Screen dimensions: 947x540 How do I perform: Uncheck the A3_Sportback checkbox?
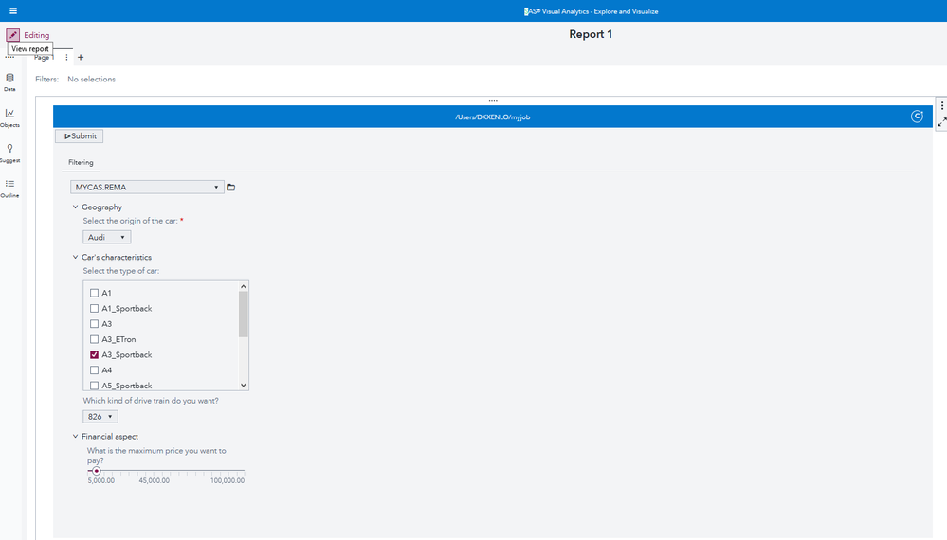94,354
